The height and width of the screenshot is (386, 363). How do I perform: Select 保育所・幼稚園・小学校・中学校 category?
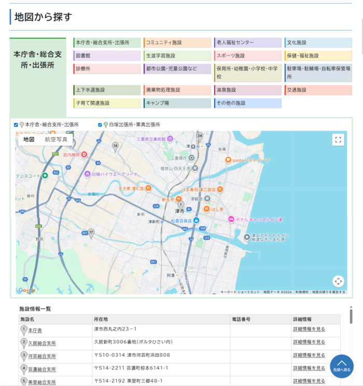(x=248, y=73)
